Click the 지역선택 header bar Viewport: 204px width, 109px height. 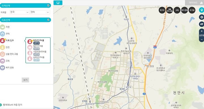tap(25, 6)
